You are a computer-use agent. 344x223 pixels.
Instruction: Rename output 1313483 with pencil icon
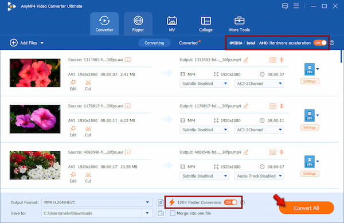pos(246,60)
